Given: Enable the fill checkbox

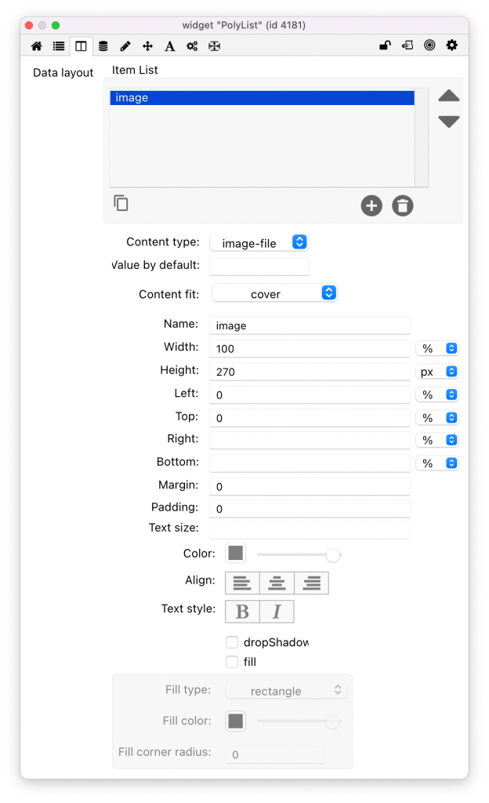Looking at the screenshot, I should coord(232,662).
